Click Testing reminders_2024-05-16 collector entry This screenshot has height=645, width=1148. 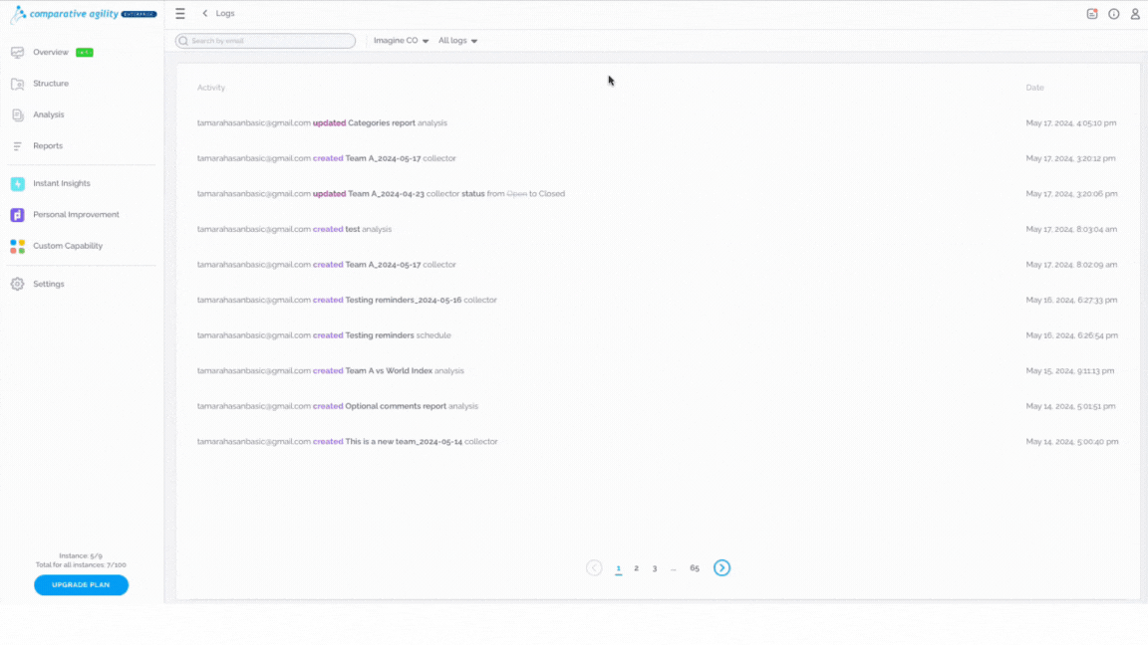coord(347,300)
